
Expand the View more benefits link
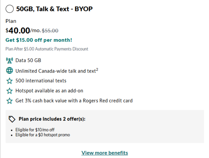point(105,153)
